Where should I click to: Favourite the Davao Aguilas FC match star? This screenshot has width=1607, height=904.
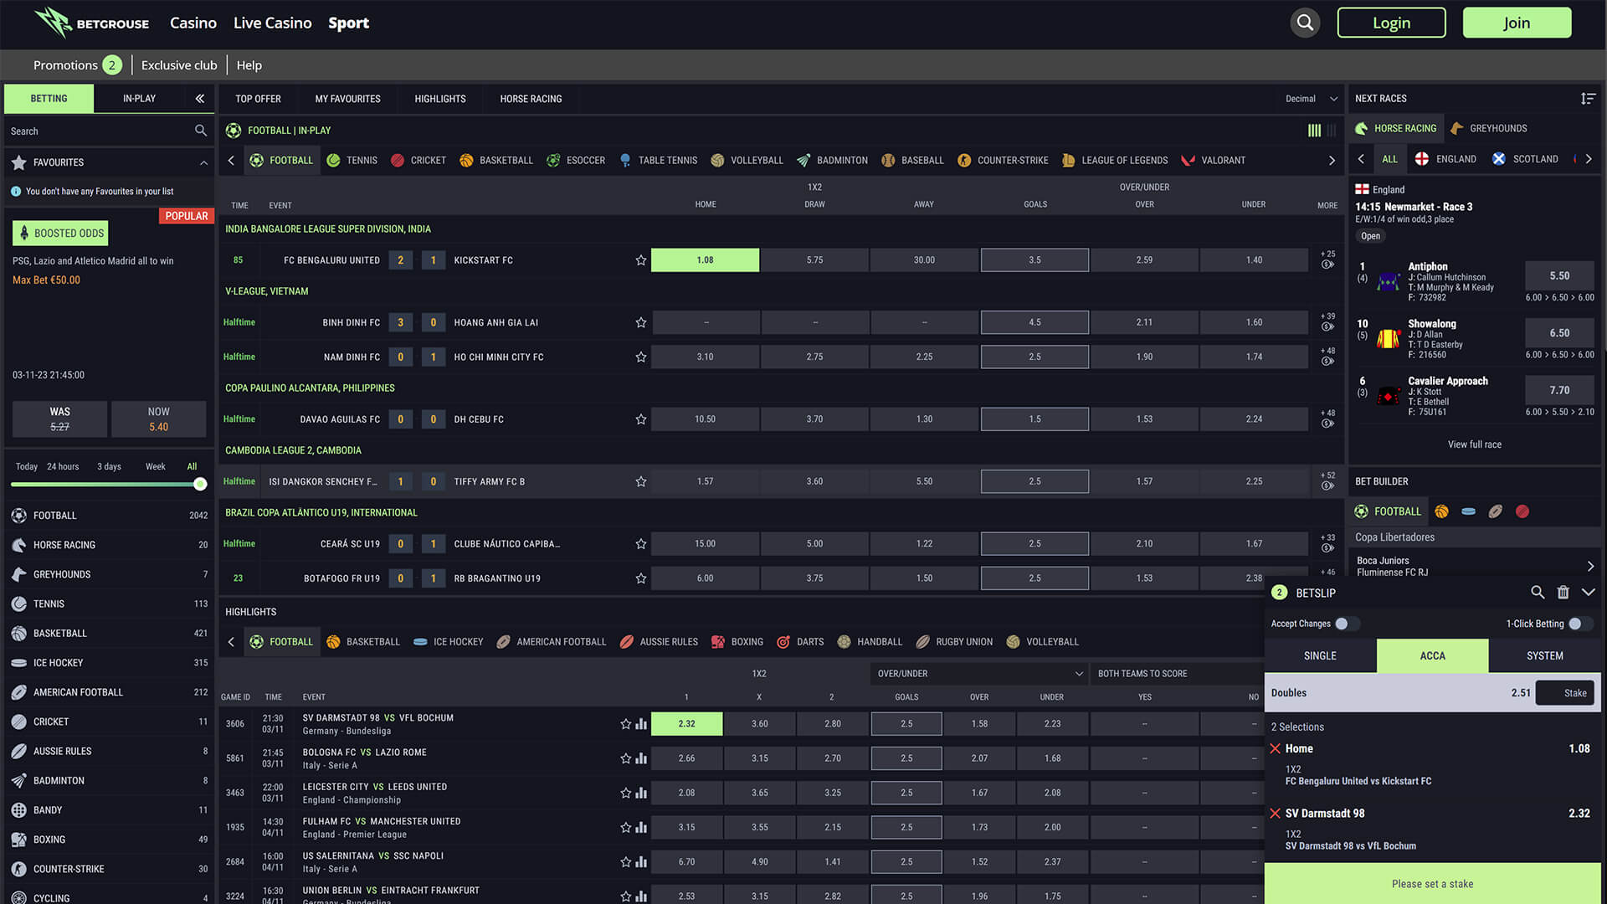tap(641, 419)
